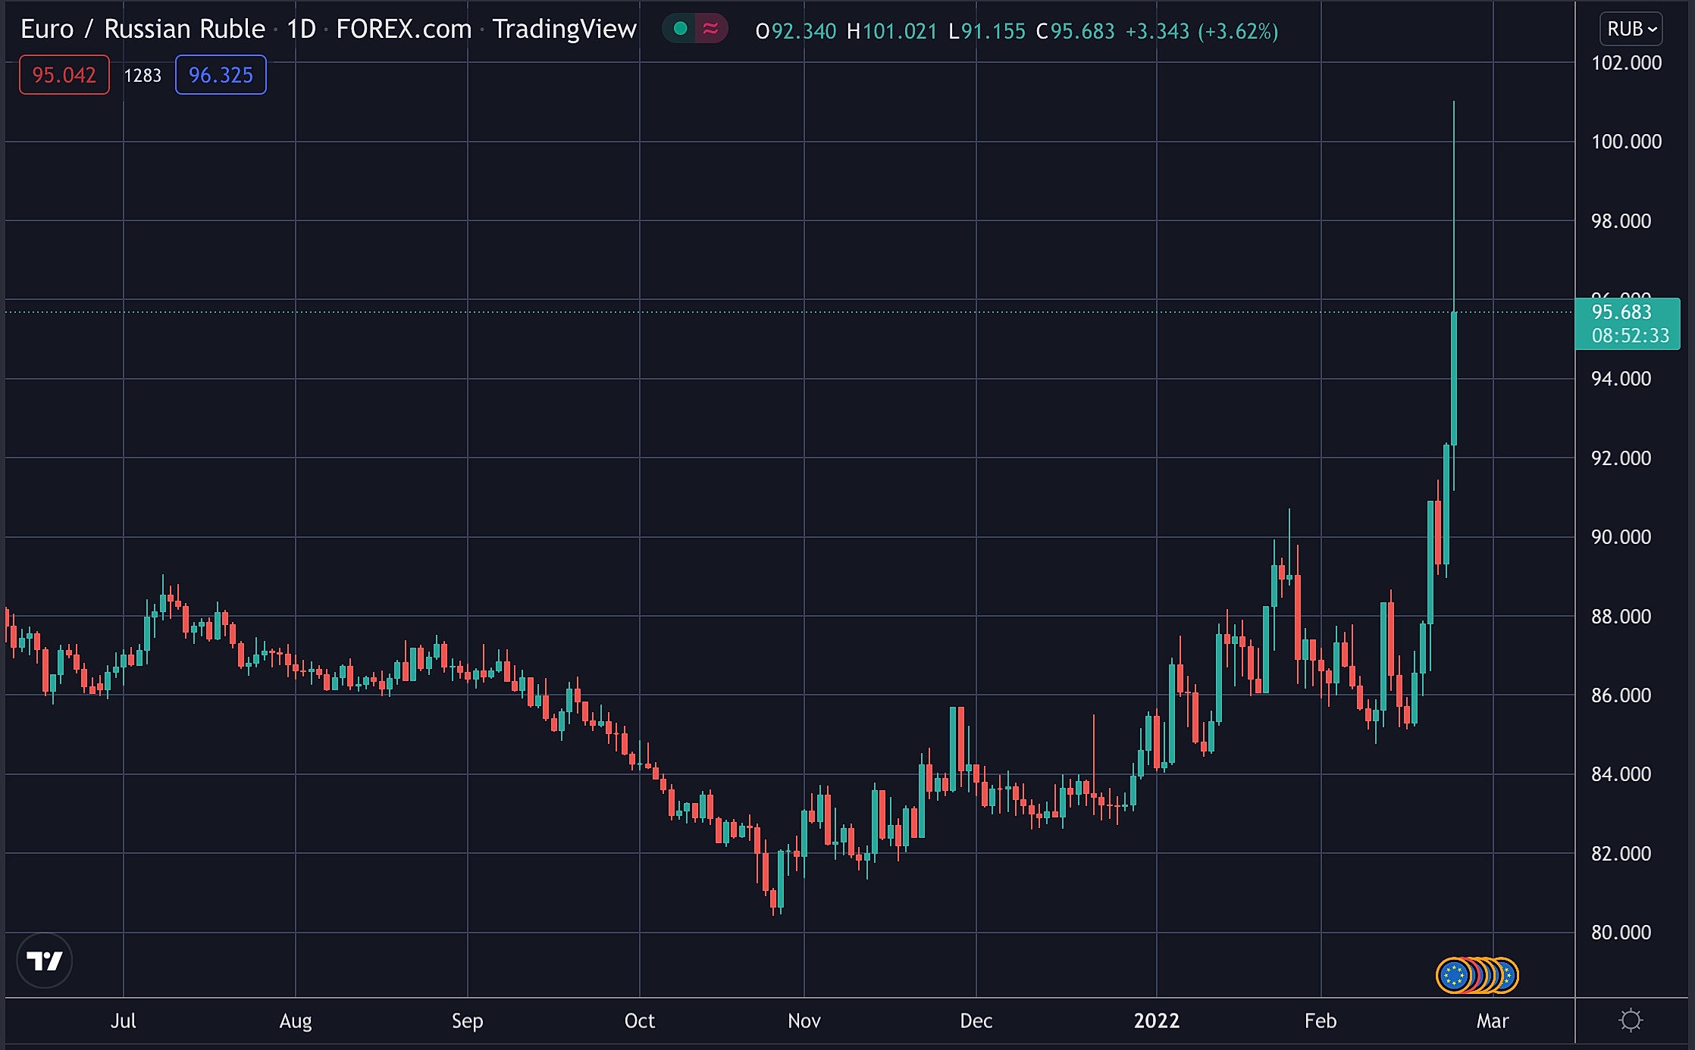Click the spread value 1283
1695x1050 pixels.
pos(143,75)
